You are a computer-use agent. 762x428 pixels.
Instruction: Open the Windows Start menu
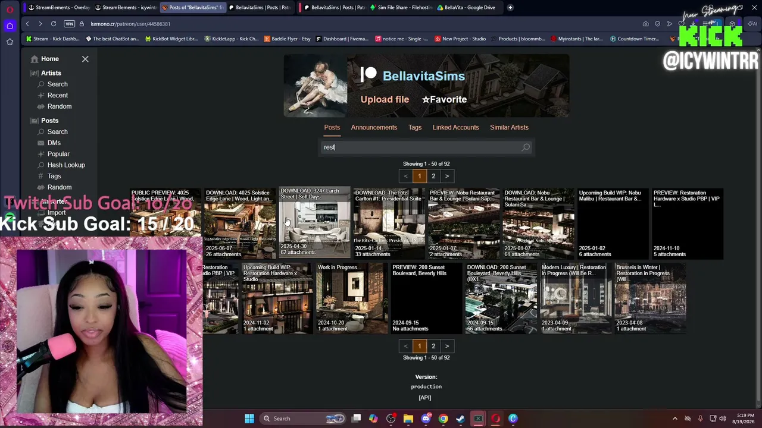249,418
